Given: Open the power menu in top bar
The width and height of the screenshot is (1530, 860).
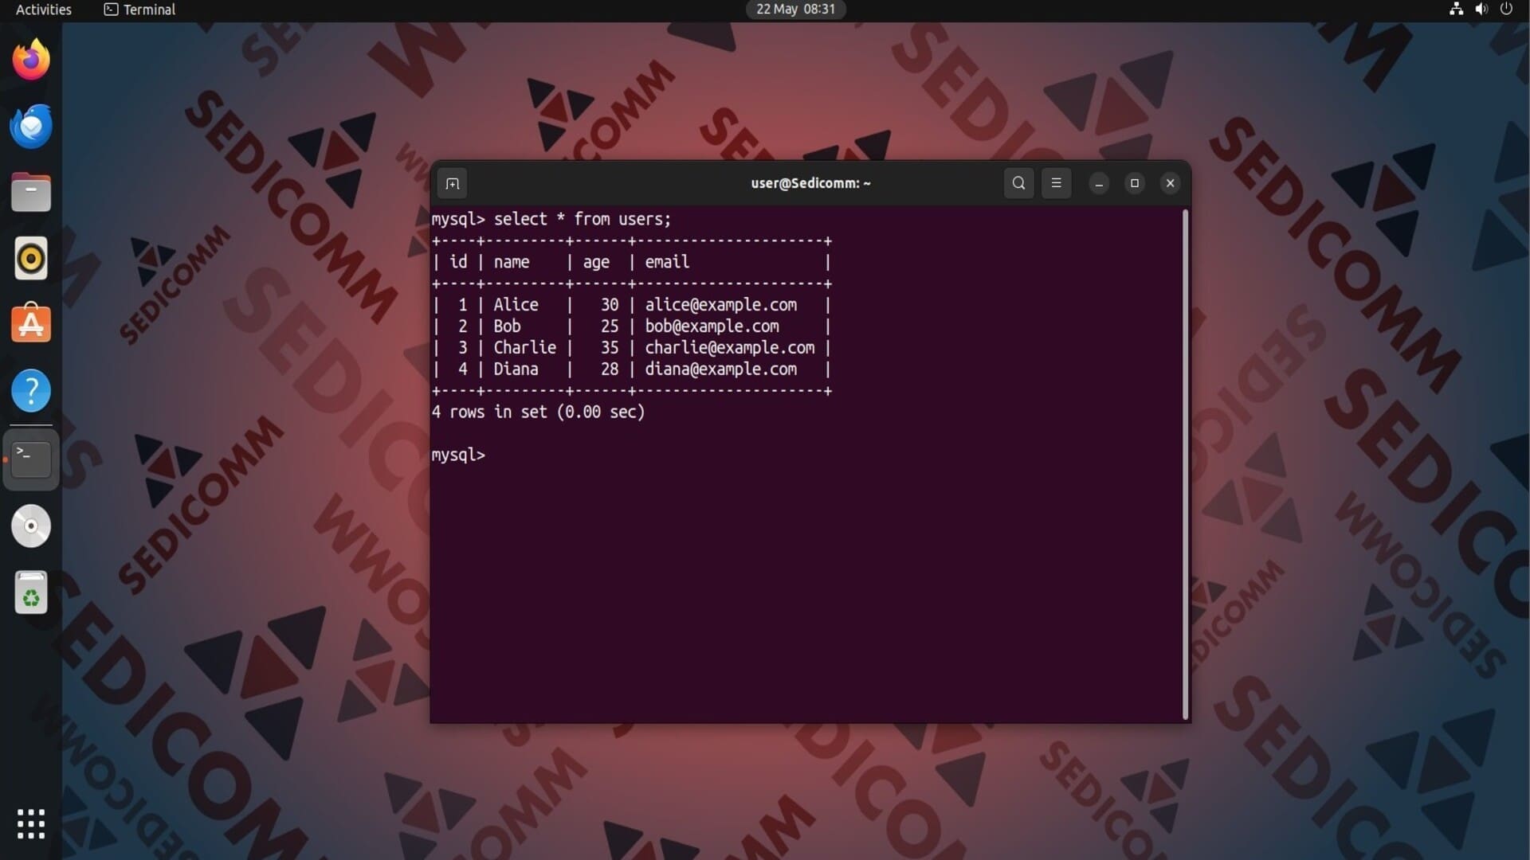Looking at the screenshot, I should coord(1506,10).
